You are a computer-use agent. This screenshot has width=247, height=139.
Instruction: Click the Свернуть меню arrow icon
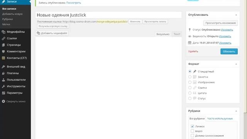tap(3, 101)
